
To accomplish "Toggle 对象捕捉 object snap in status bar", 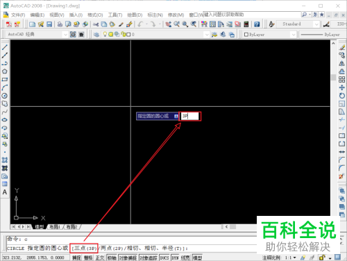I will tap(128, 258).
